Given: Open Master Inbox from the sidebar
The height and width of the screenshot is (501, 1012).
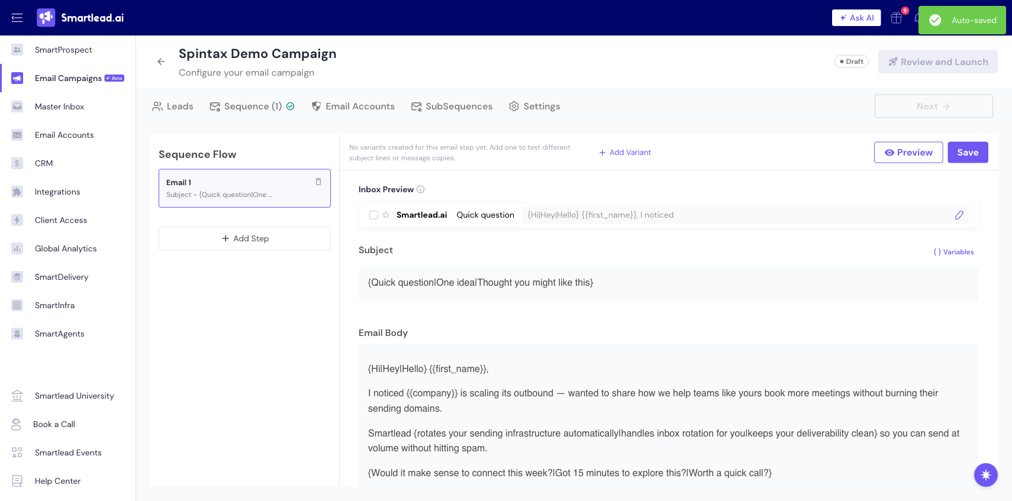Looking at the screenshot, I should (59, 106).
